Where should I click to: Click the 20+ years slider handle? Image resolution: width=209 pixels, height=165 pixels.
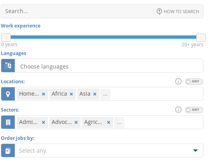(x=201, y=38)
